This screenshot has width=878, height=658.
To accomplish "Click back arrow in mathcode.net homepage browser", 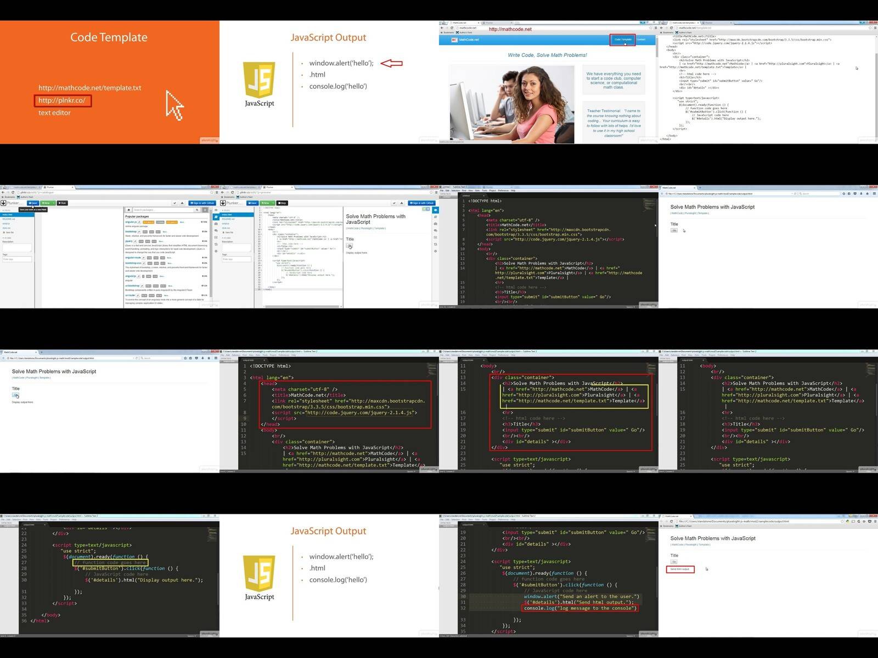I will tap(442, 28).
